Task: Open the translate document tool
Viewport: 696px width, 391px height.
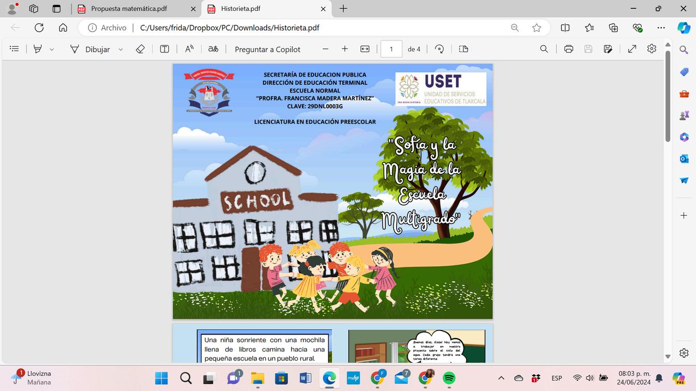Action: [213, 49]
